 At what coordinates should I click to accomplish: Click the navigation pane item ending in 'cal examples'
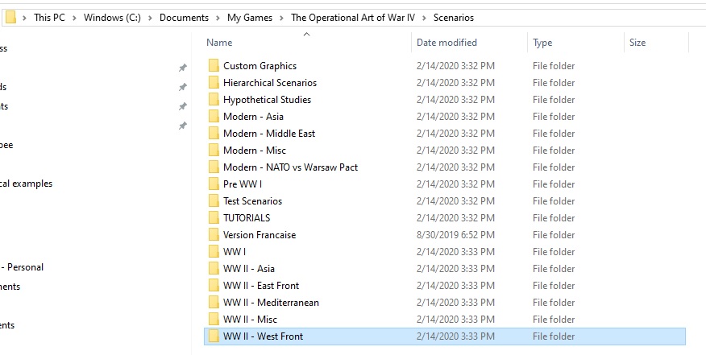[26, 184]
